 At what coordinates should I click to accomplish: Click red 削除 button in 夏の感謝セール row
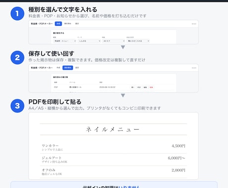tap(151, 87)
